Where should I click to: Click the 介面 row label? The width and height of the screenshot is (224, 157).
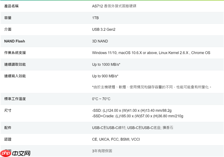coord(8,29)
